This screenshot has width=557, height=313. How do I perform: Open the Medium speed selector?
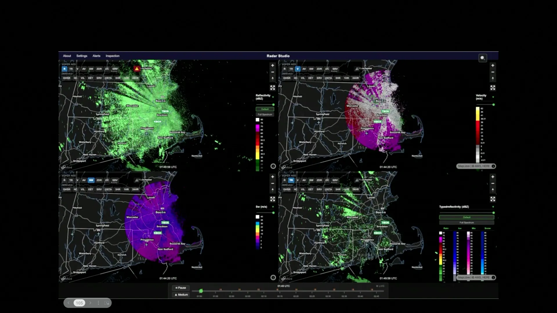[181, 294]
